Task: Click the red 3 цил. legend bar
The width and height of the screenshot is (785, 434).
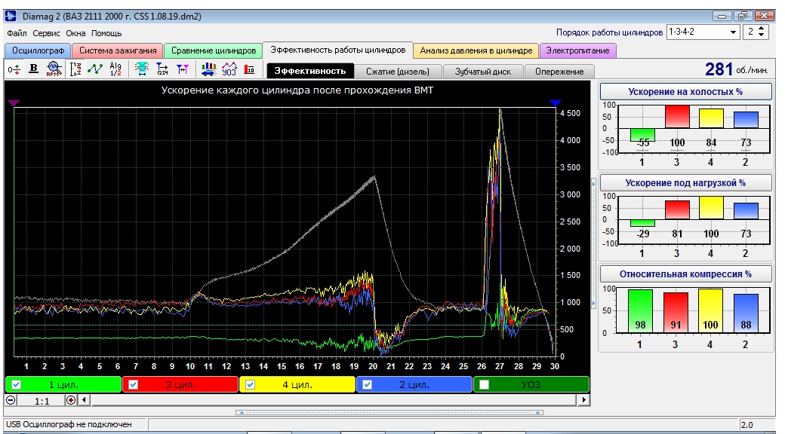Action: 180,384
